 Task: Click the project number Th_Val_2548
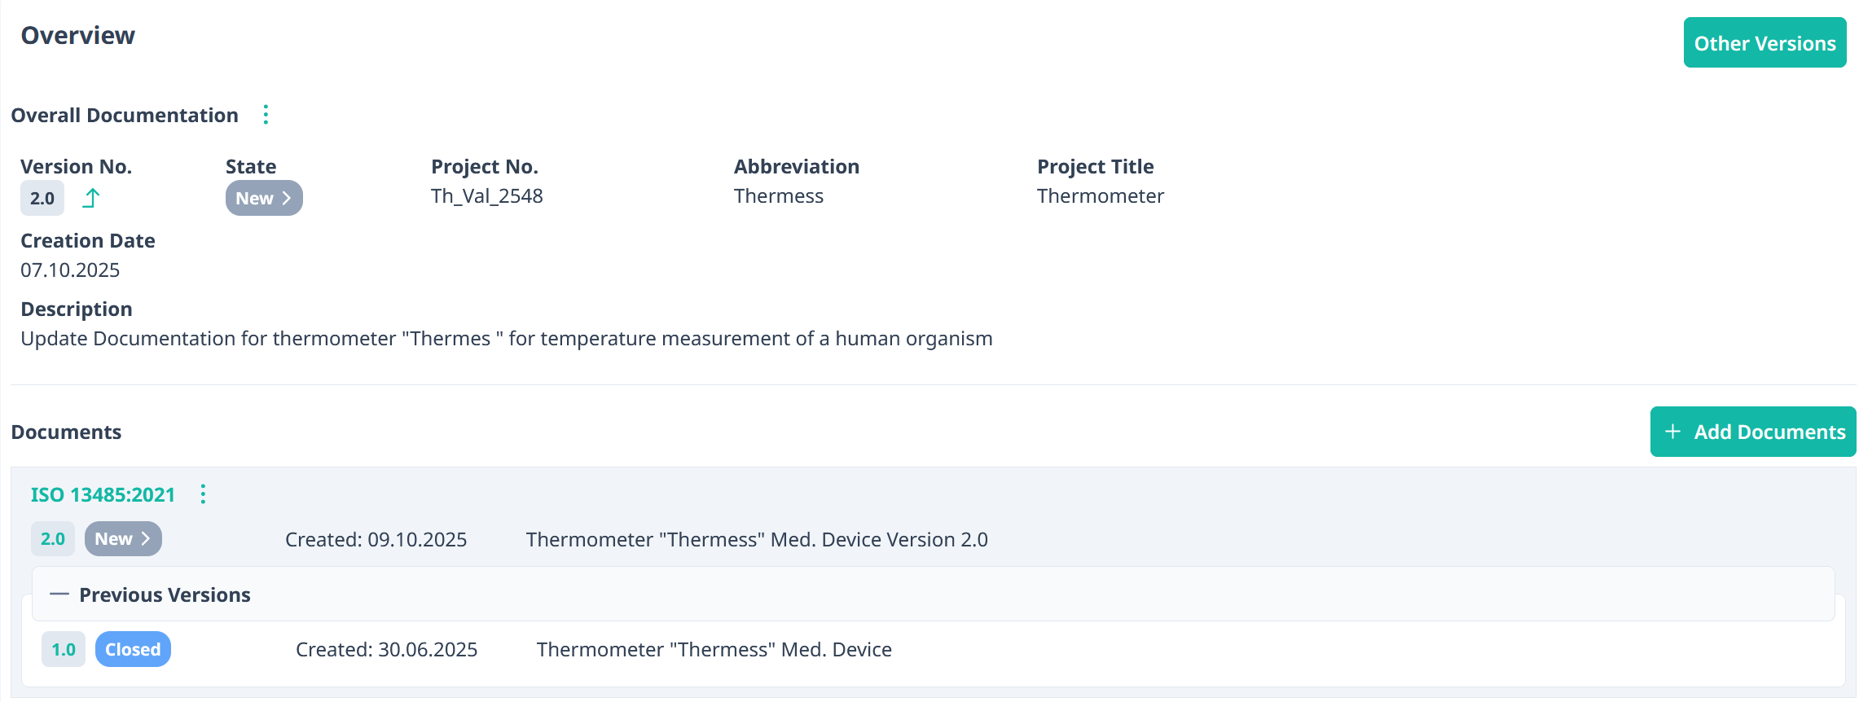pos(486,196)
